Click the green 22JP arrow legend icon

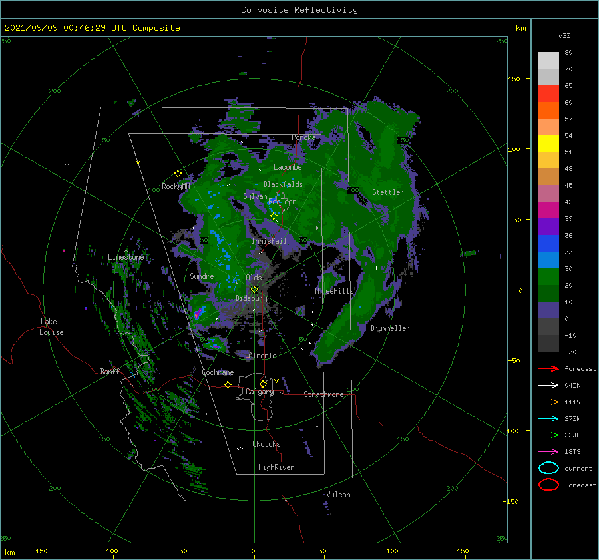pyautogui.click(x=548, y=435)
